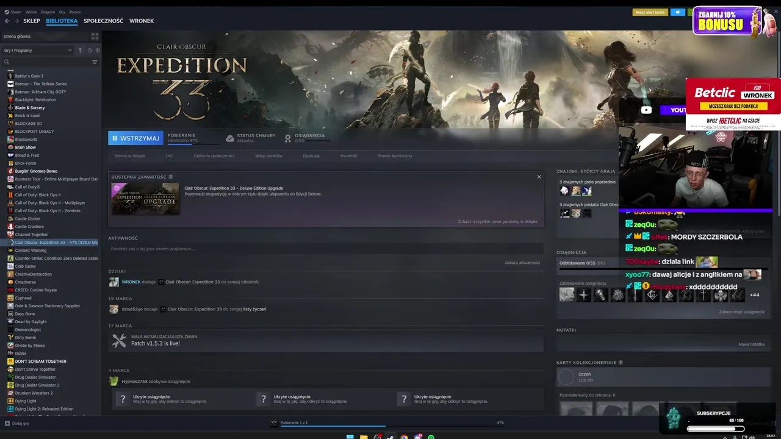Open the Widok menu
The width and height of the screenshot is (781, 439).
point(31,12)
